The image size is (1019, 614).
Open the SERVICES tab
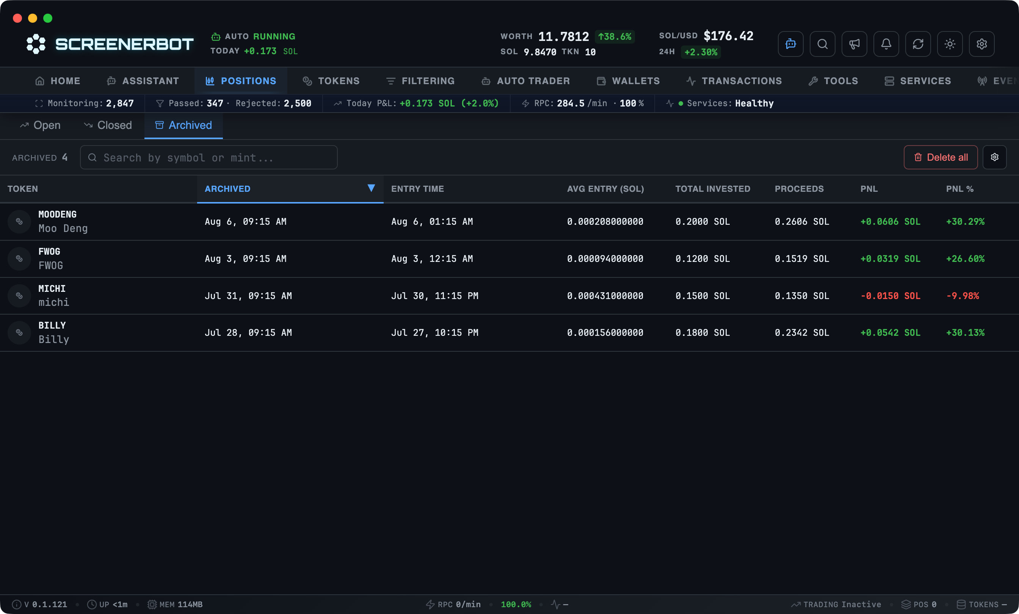point(917,81)
